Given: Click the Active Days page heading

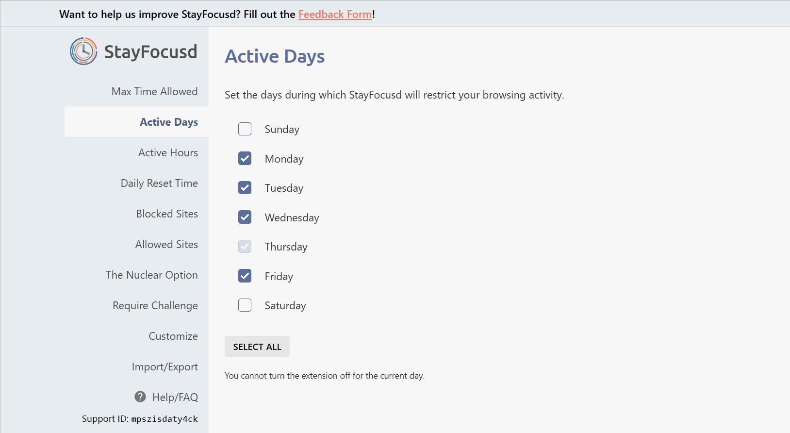Looking at the screenshot, I should pos(275,56).
